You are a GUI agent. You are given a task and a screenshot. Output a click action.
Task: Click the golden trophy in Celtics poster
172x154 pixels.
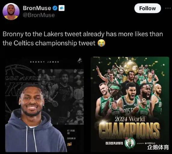[131, 67]
